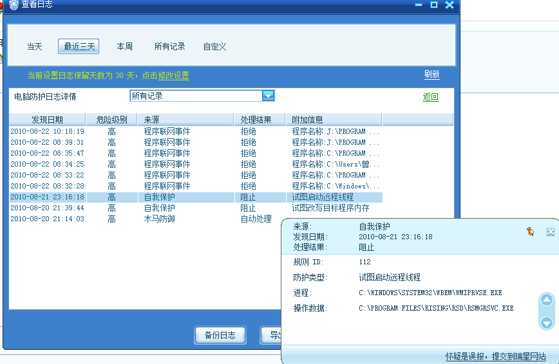The image size is (559, 364).
Task: Sort by the 处理结果 column header
Action: pyautogui.click(x=260, y=120)
